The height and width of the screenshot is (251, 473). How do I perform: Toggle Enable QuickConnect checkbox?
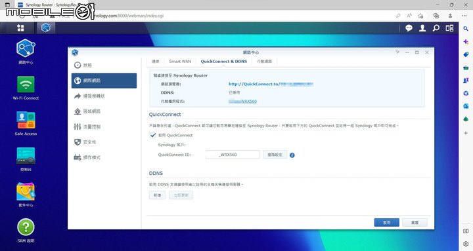tap(152, 135)
